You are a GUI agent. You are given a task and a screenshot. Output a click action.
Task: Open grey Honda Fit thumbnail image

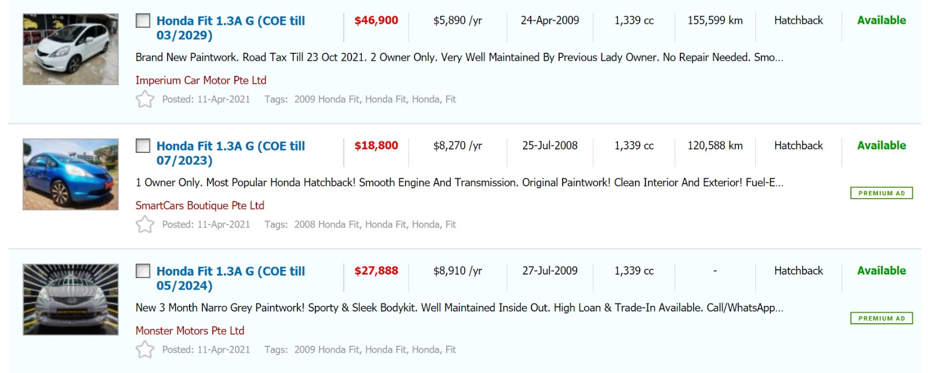tap(71, 299)
